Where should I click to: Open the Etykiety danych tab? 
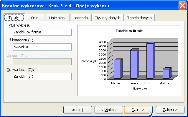point(108,18)
